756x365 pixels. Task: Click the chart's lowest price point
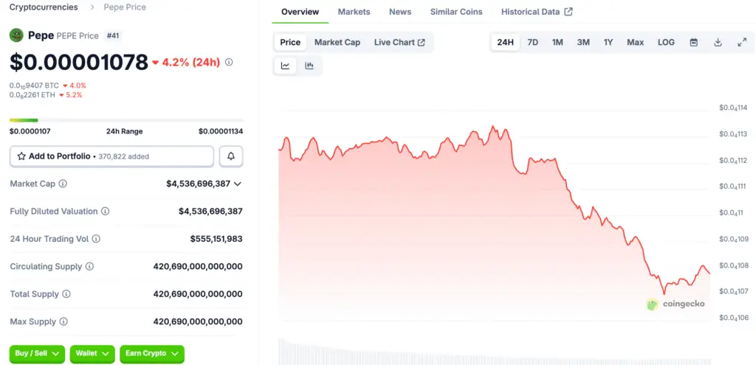(664, 293)
